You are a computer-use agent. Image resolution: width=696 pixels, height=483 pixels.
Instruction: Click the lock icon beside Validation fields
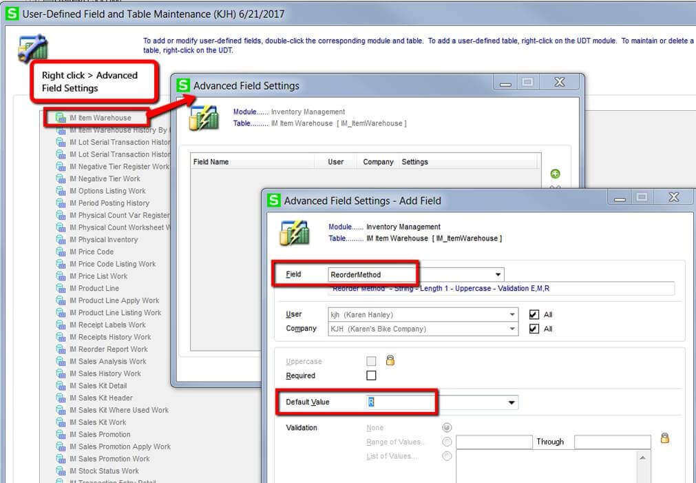click(664, 437)
